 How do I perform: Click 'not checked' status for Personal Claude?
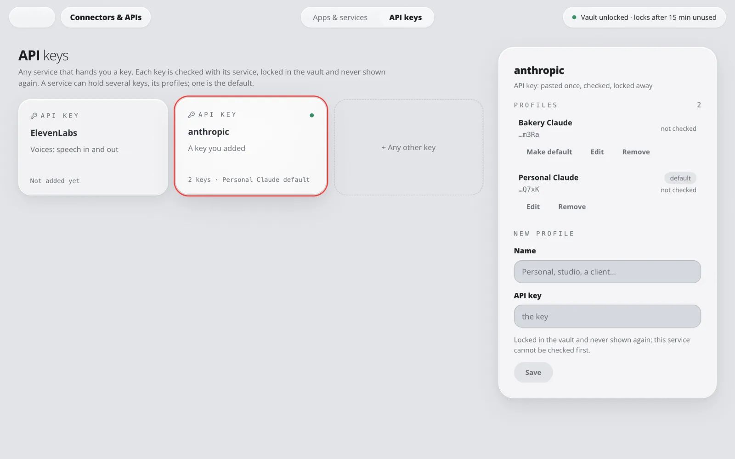click(678, 190)
